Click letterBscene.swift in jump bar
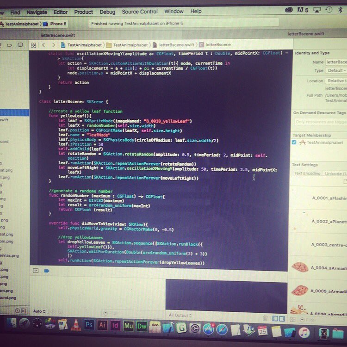Screen dimensions: 347x347 click(x=173, y=45)
